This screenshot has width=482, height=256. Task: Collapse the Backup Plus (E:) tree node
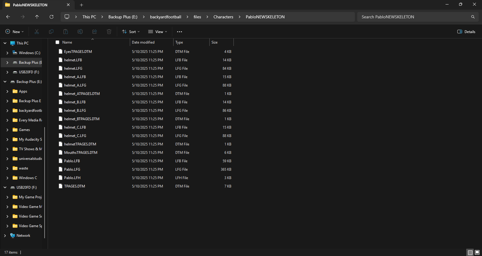(x=5, y=82)
